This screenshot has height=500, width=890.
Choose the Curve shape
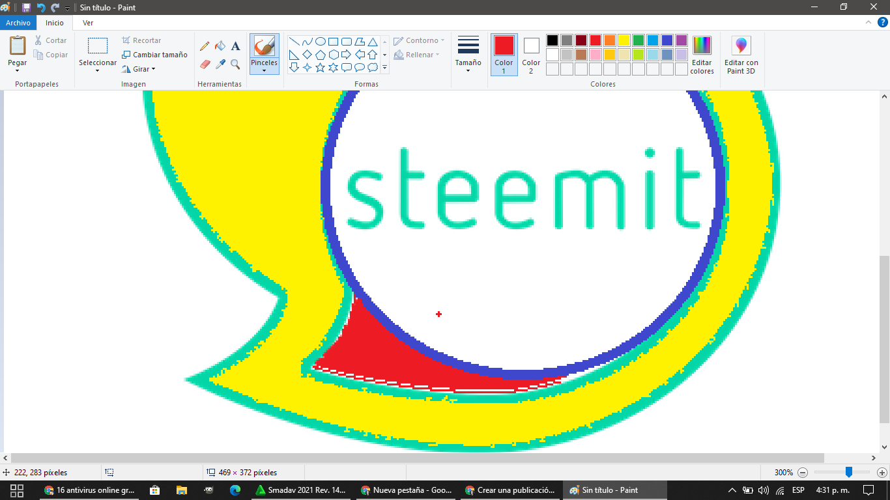click(x=308, y=42)
